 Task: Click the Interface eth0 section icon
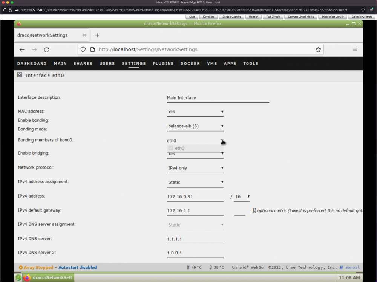(20, 75)
